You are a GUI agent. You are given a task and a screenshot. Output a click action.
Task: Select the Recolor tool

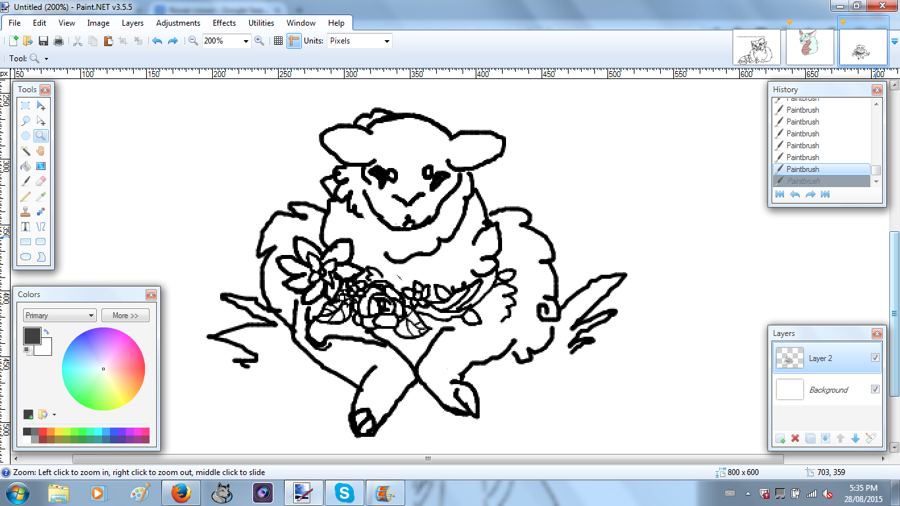[x=41, y=211]
